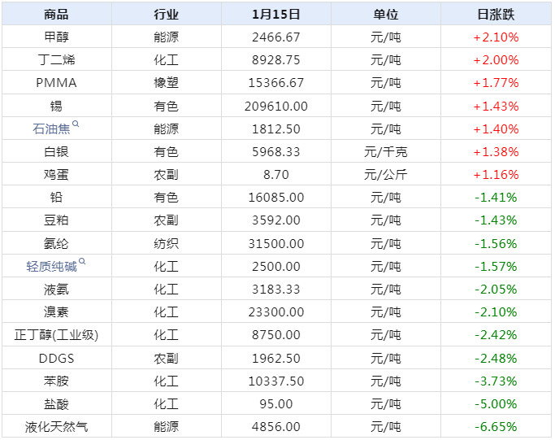The height and width of the screenshot is (440, 555).
Task: Click the magnifier icon beside 石油焦
Action: click(76, 124)
